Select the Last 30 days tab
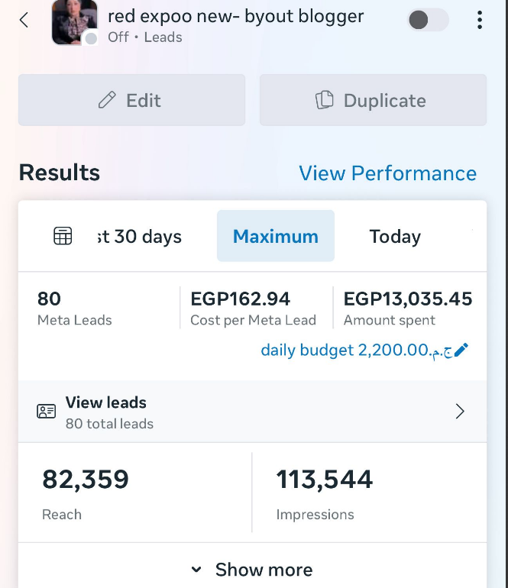The width and height of the screenshot is (508, 588). pos(140,237)
